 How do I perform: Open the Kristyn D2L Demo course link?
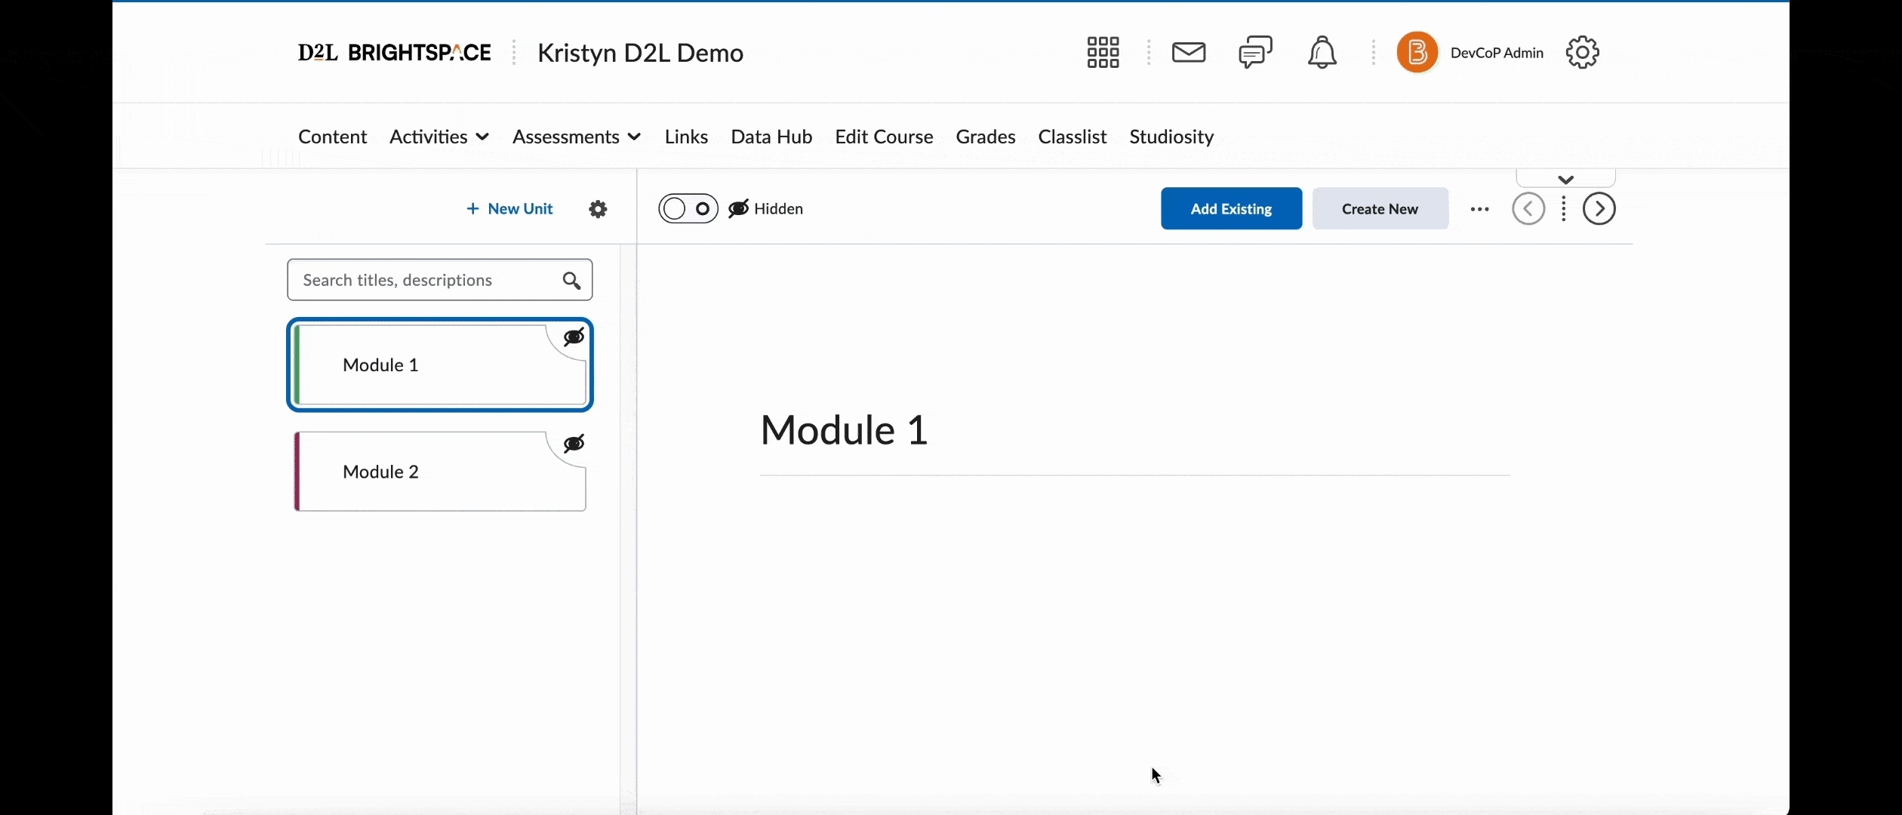[640, 53]
